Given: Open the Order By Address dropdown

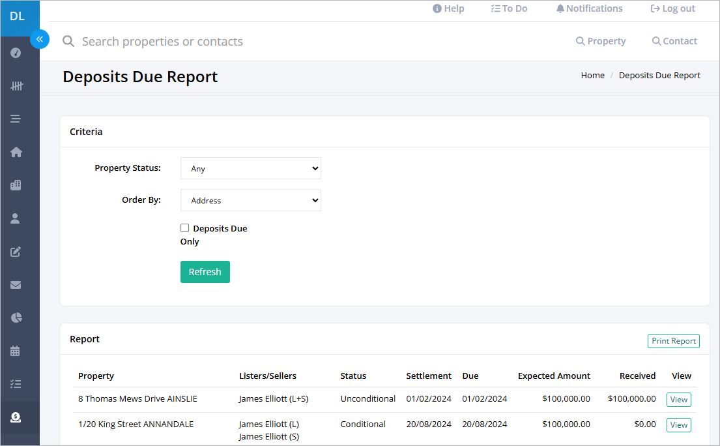Looking at the screenshot, I should coord(251,200).
